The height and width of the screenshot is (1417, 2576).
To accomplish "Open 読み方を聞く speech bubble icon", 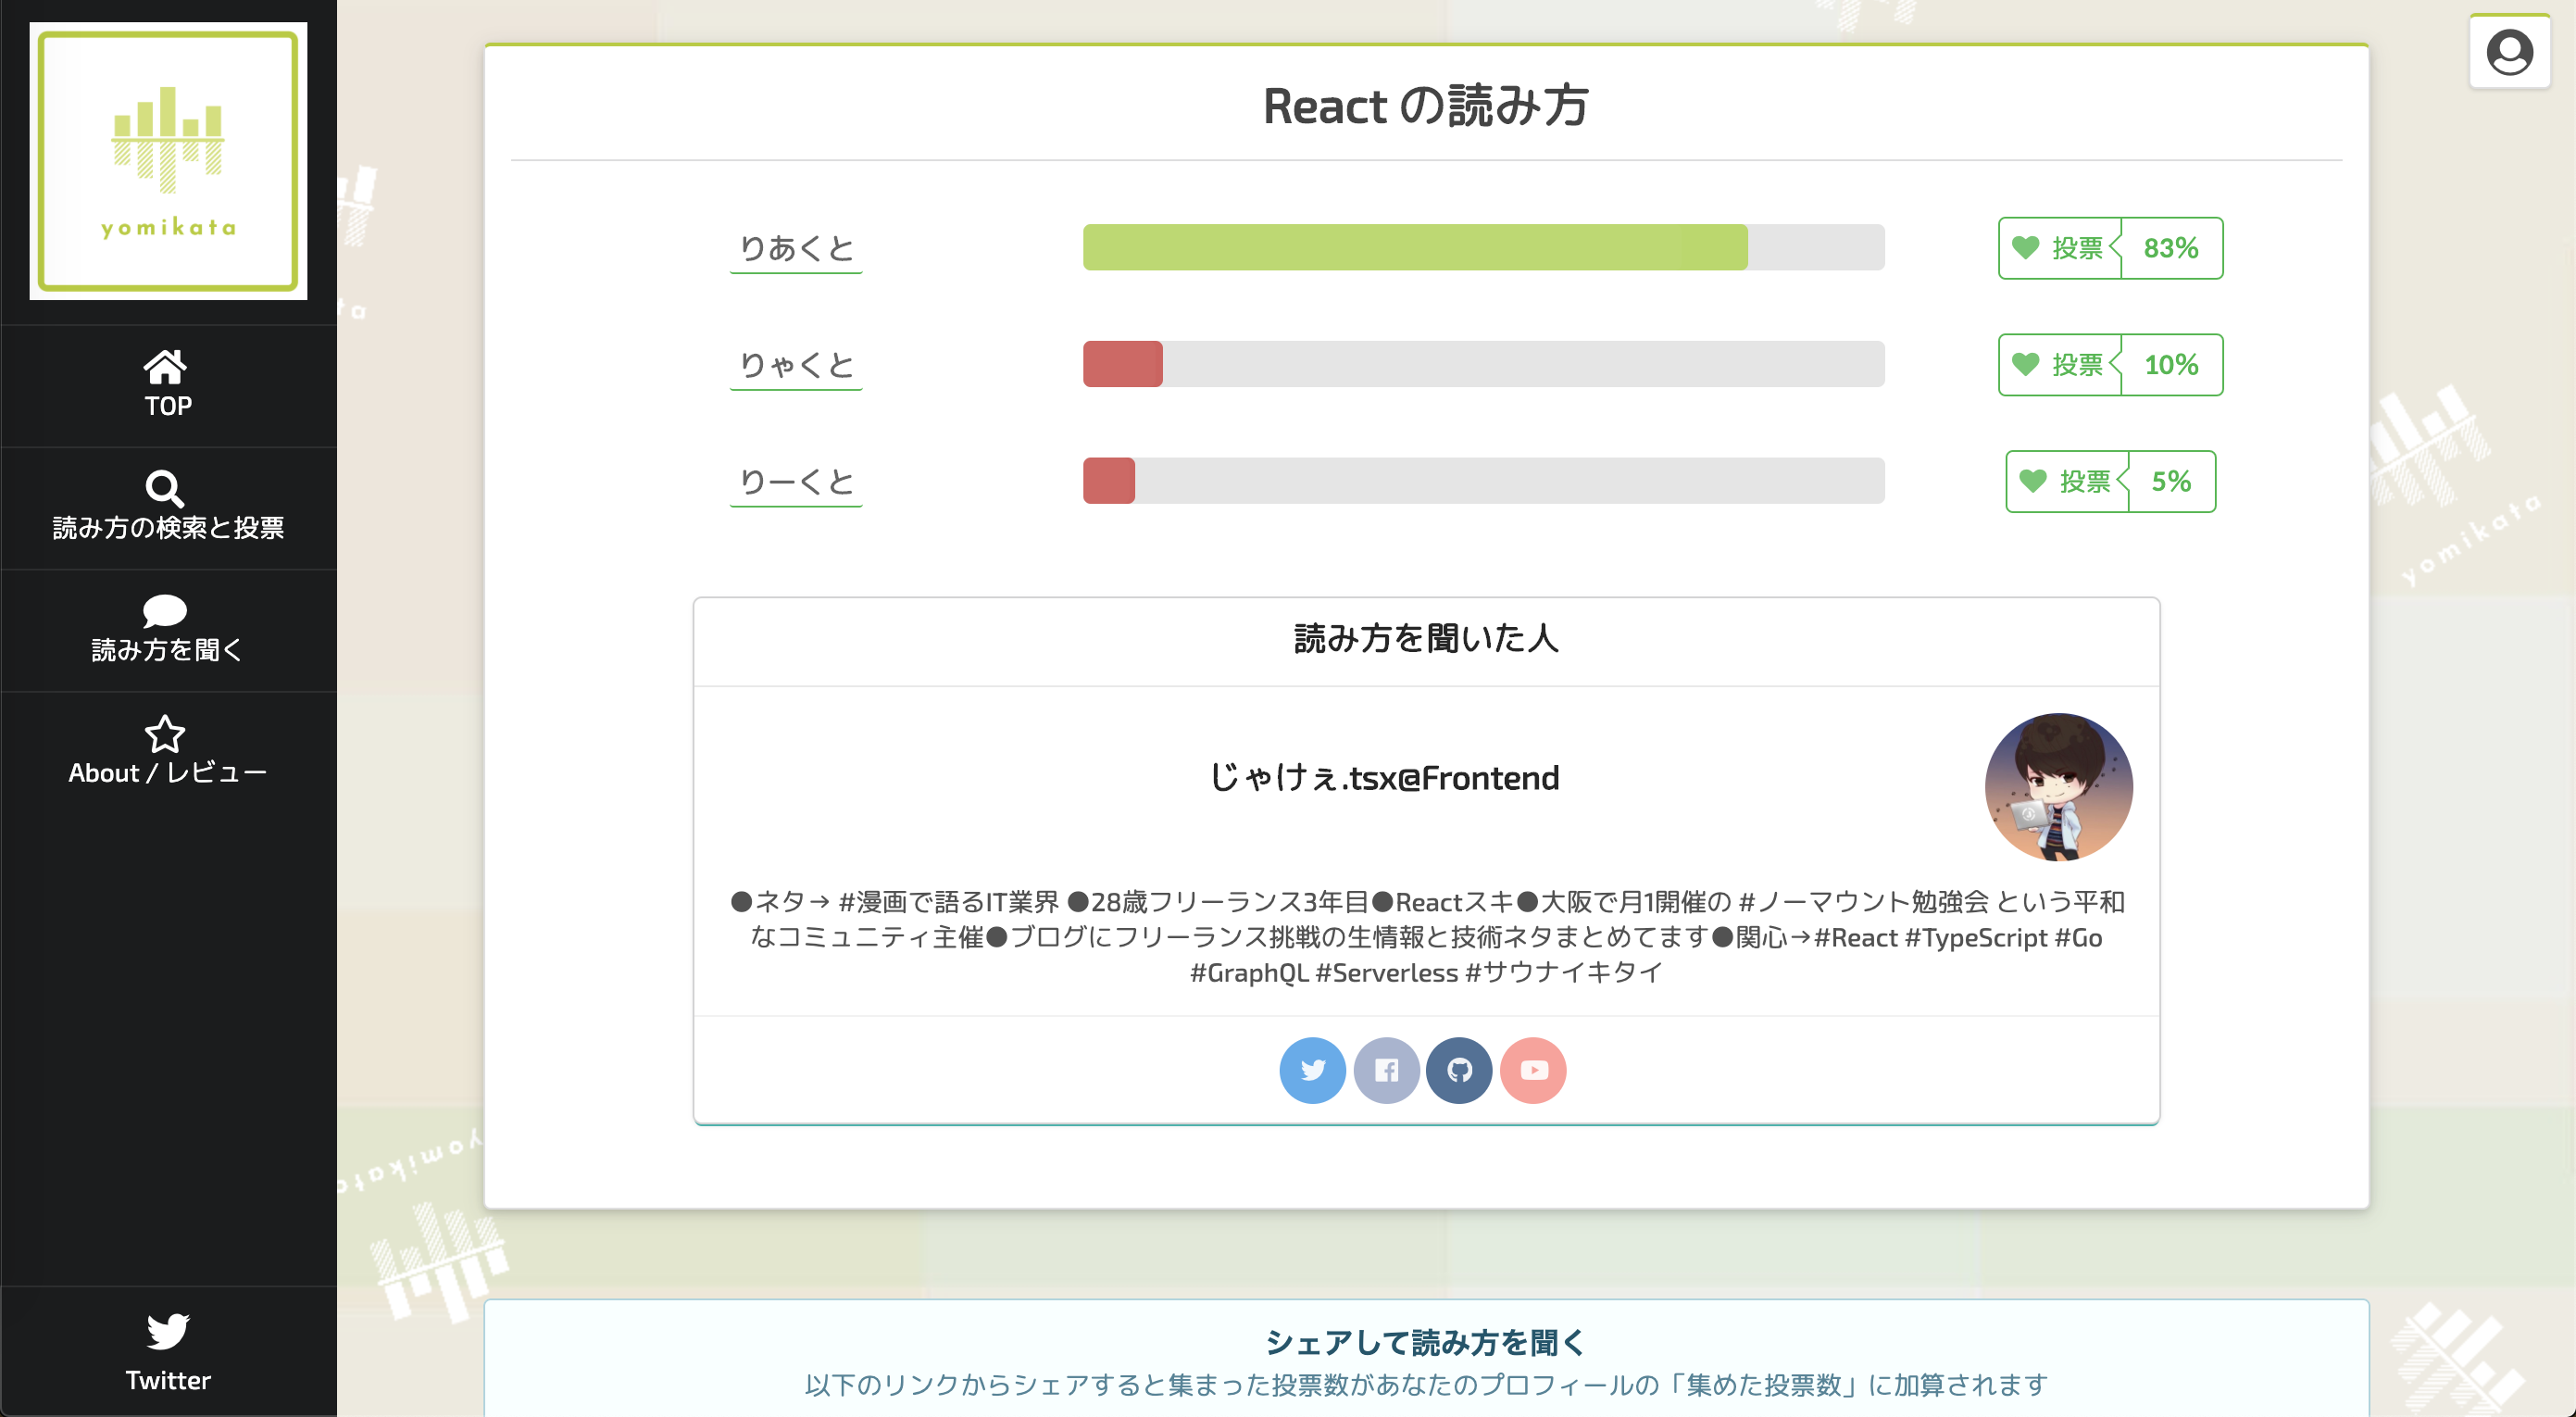I will pos(165,611).
